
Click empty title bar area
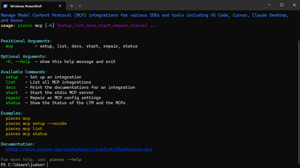(172, 5)
